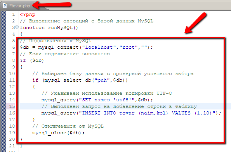This screenshot has width=231, height=152.
Task: Click the "root" string literal
Action: [x=129, y=47]
